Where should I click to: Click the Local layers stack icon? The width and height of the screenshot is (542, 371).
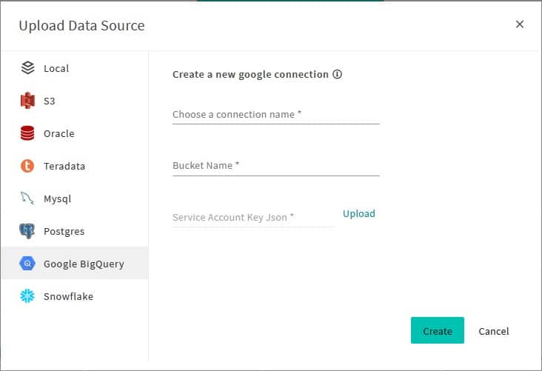pos(27,68)
